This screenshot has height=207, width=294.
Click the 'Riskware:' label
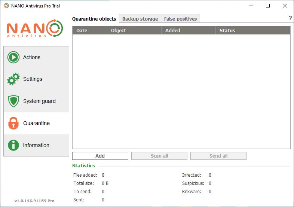pyautogui.click(x=192, y=192)
